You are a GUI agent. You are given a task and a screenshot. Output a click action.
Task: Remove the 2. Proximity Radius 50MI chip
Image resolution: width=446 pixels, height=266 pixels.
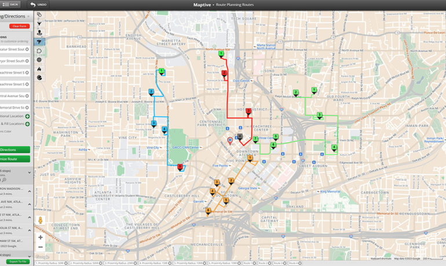pos(100,264)
